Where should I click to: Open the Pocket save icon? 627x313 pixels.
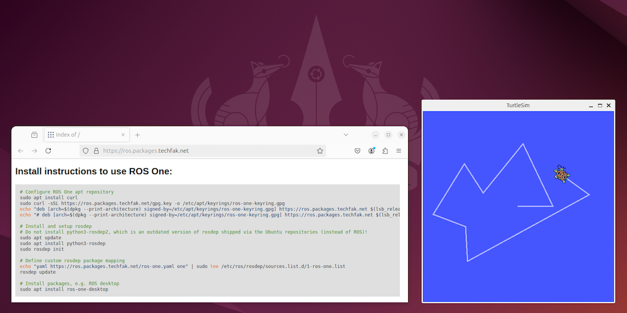click(x=358, y=151)
